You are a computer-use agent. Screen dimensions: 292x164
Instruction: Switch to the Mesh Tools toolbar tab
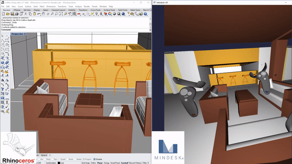pos(135,10)
